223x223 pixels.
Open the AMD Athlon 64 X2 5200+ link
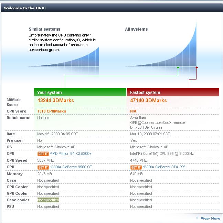[x=71, y=153]
